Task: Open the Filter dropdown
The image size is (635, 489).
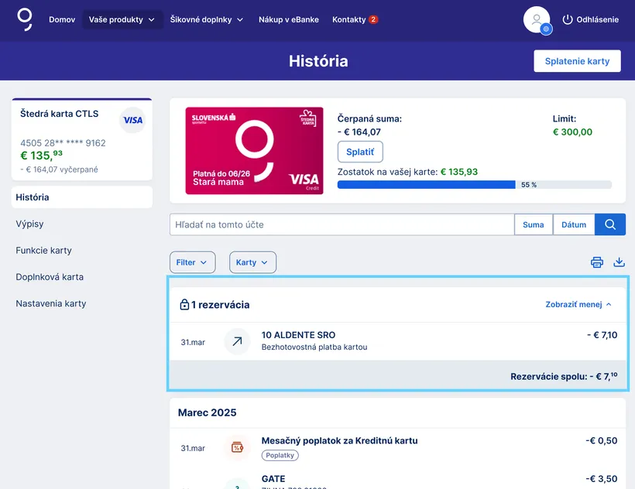Action: (x=192, y=262)
